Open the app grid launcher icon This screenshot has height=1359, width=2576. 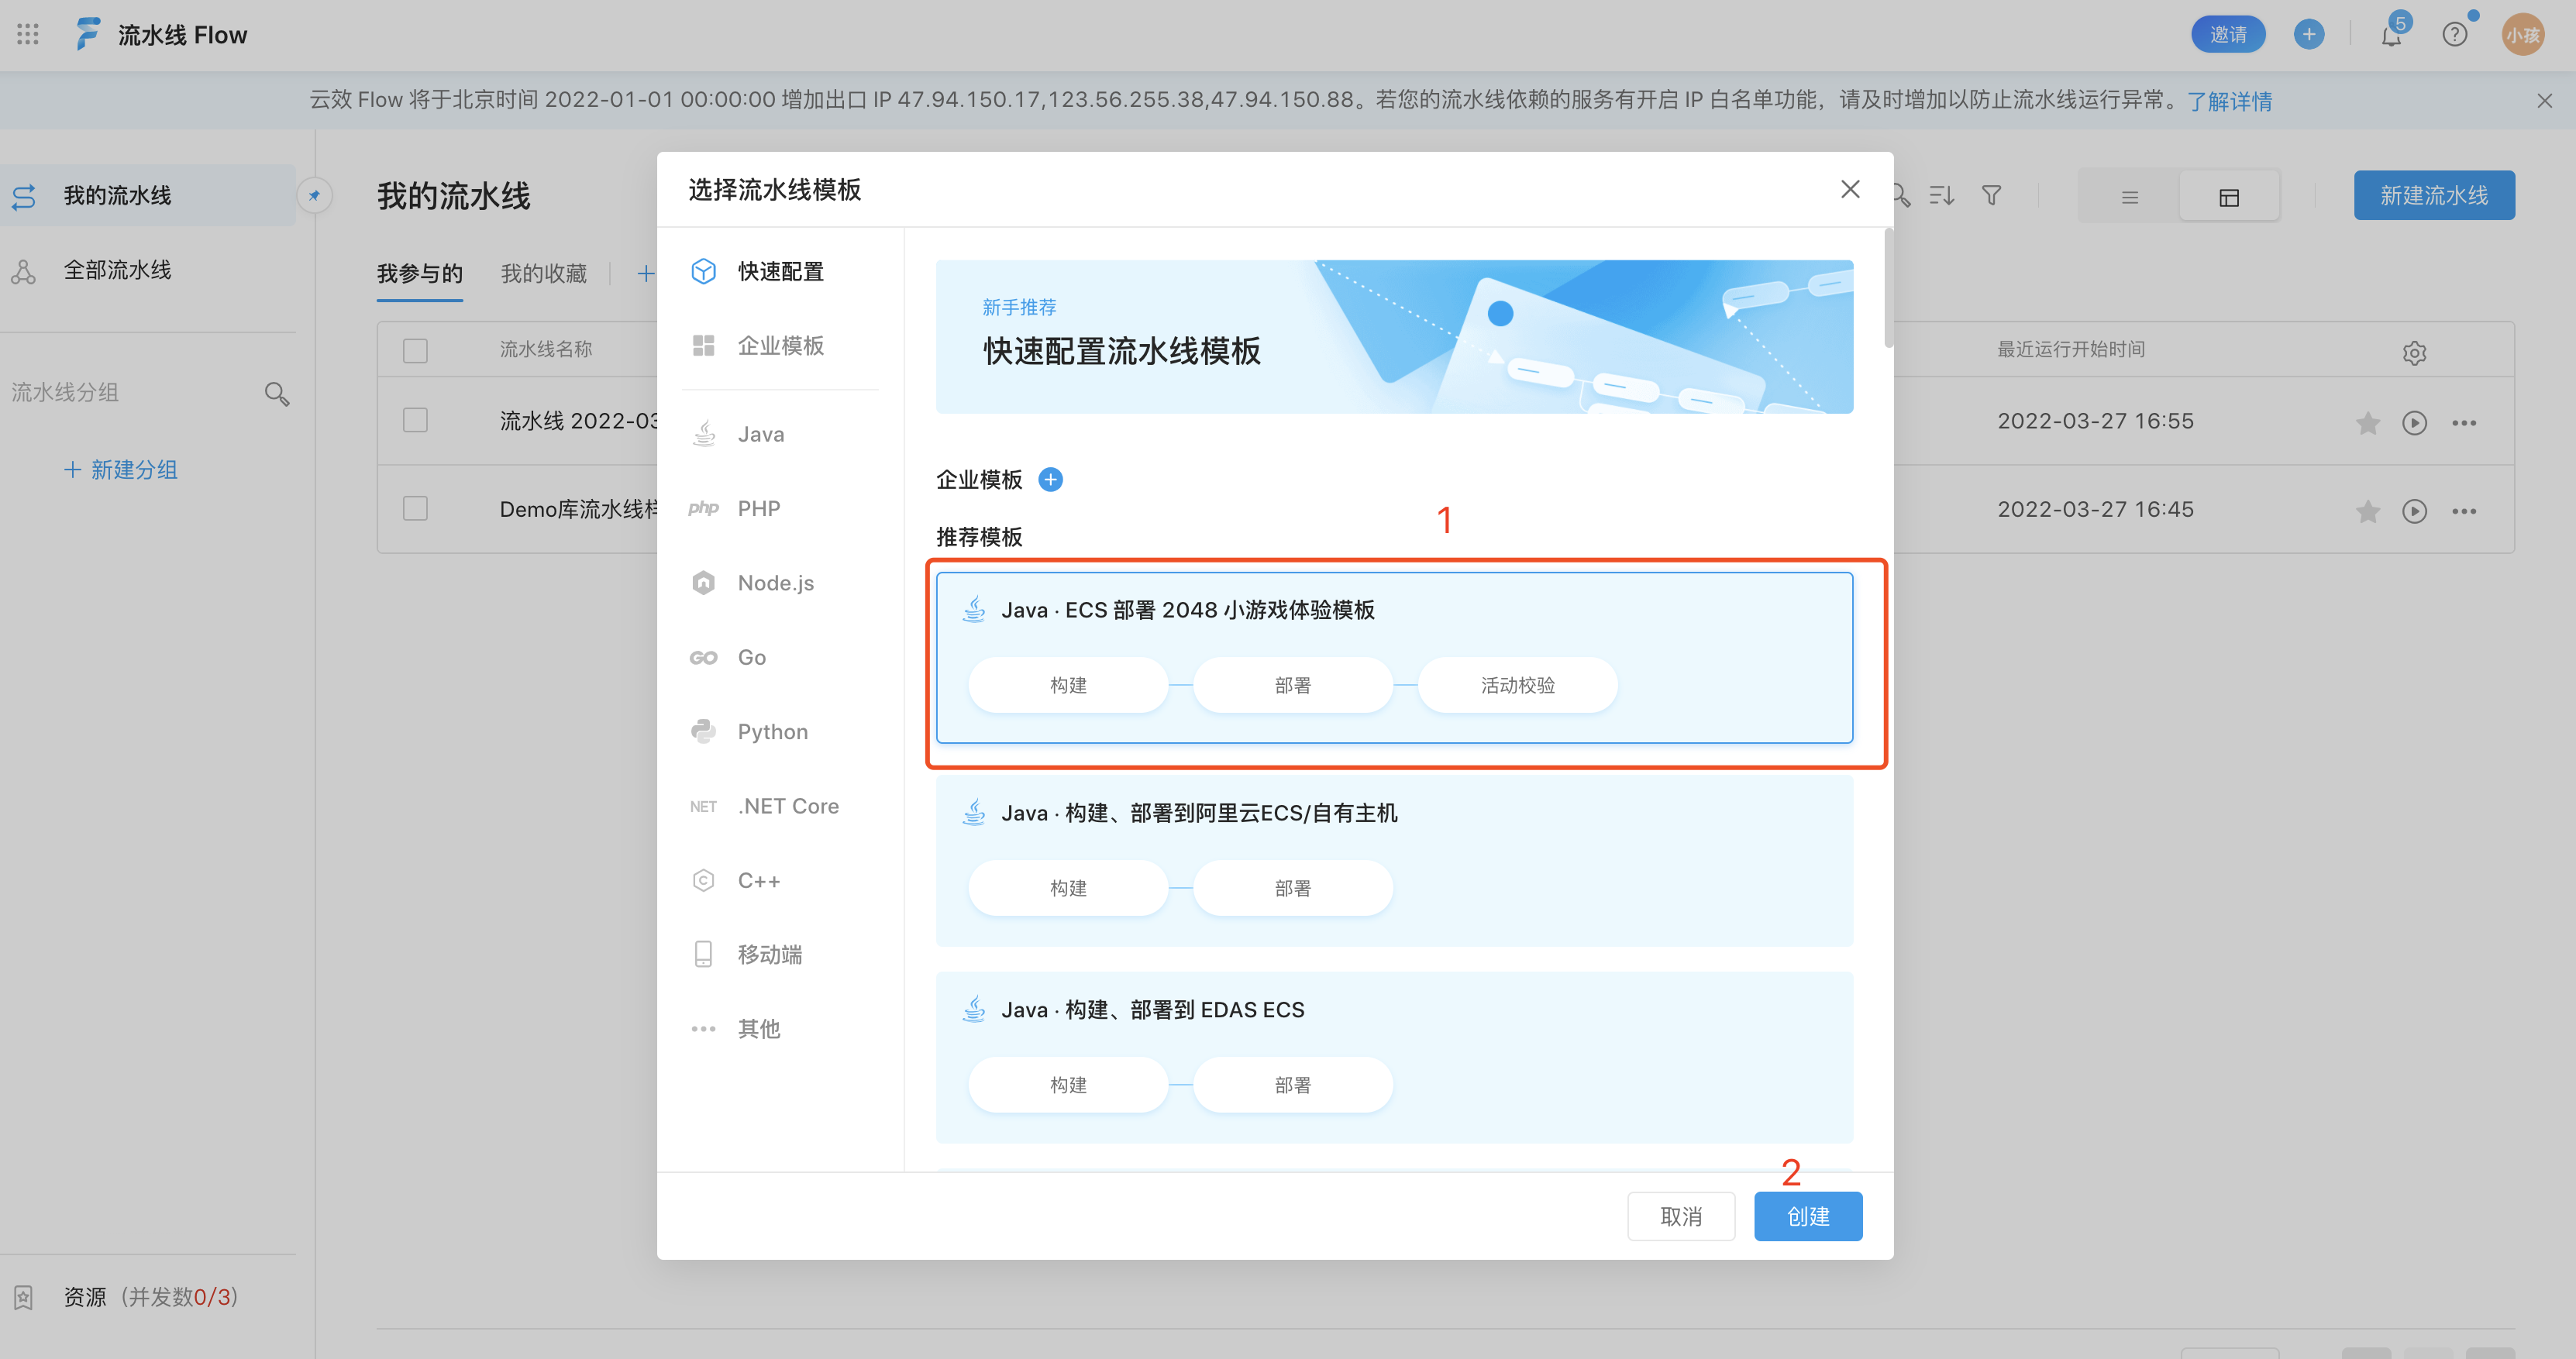click(x=28, y=35)
